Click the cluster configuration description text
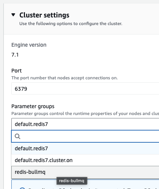159x189 pixels. [x=71, y=24]
